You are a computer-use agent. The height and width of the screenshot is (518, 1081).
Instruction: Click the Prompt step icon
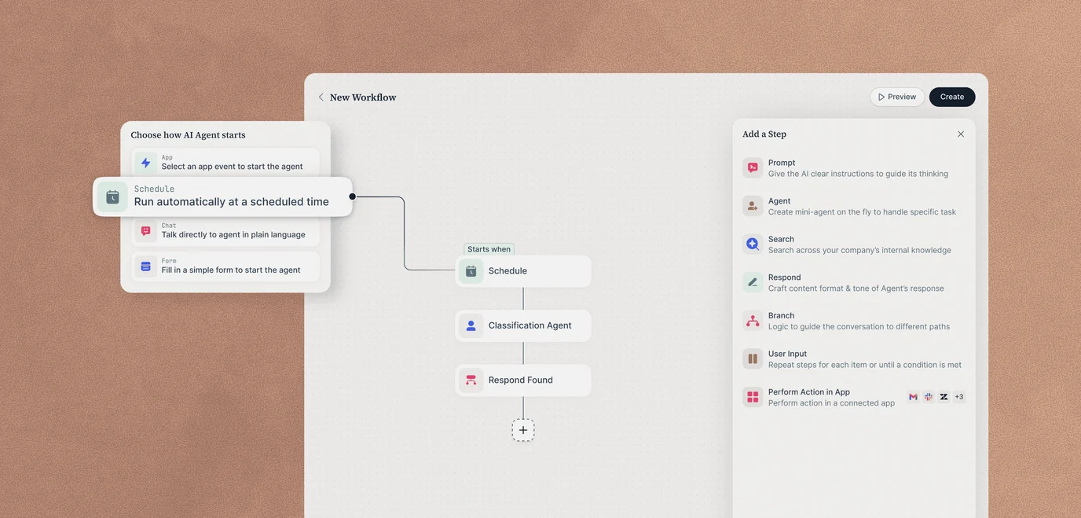[x=753, y=167]
